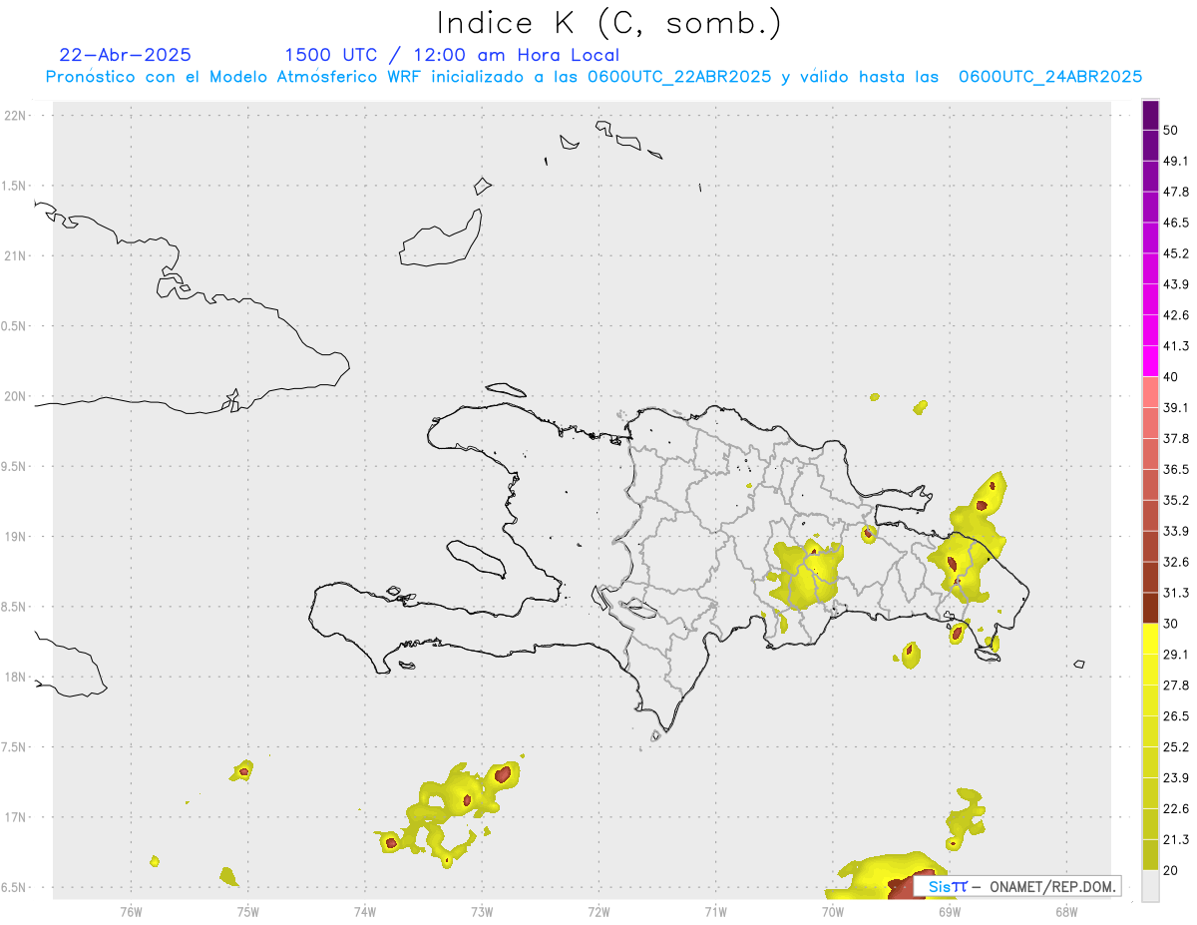Viewport: 1197px width, 925px height.
Task: Click the "76W" longitude label
Action: pos(131,911)
